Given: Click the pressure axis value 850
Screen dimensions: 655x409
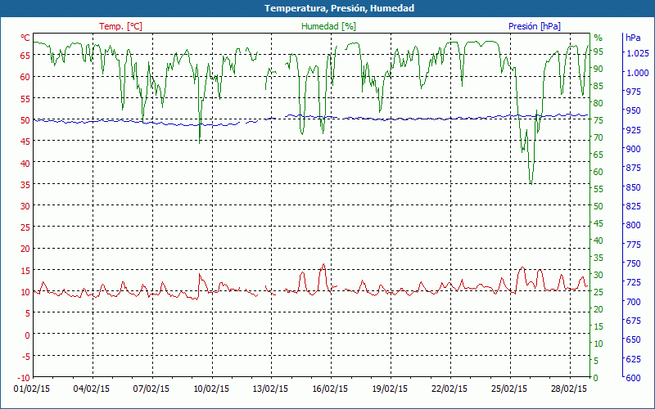Looking at the screenshot, I should click(633, 187).
